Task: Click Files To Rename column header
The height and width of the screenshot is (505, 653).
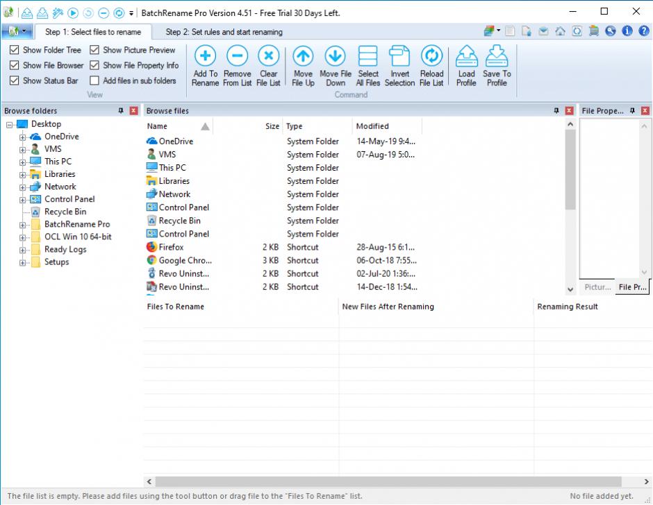Action: click(241, 307)
